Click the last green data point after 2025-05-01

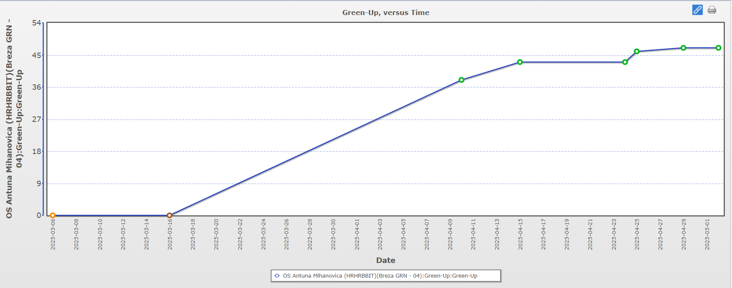click(x=718, y=48)
